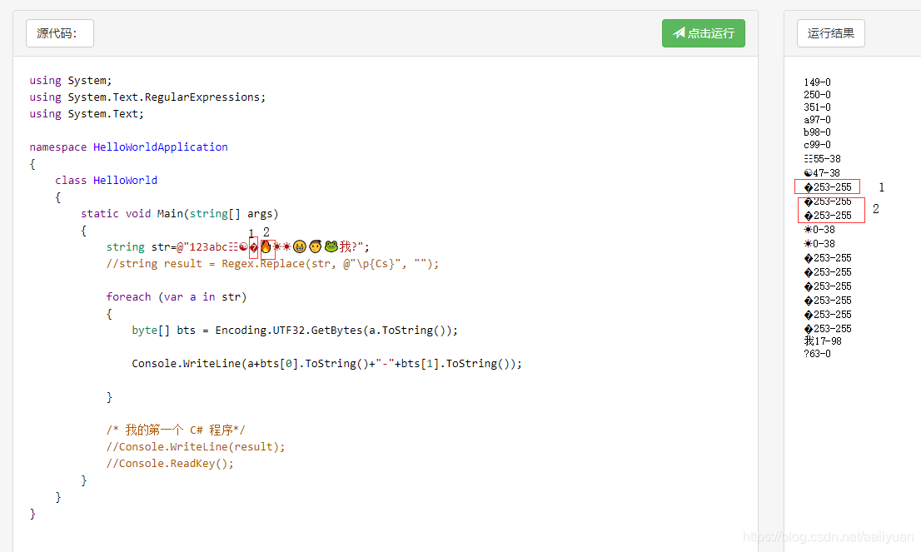Click the 'foreach (var a in str)' line
Image resolution: width=921 pixels, height=552 pixels.
pyautogui.click(x=177, y=297)
